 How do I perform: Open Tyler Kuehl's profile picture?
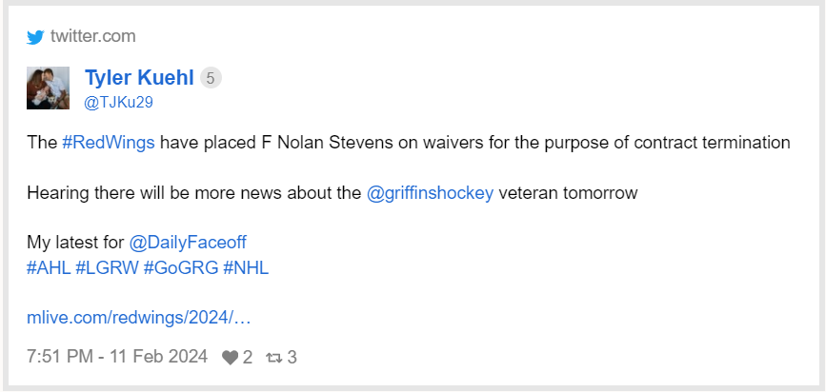click(48, 88)
